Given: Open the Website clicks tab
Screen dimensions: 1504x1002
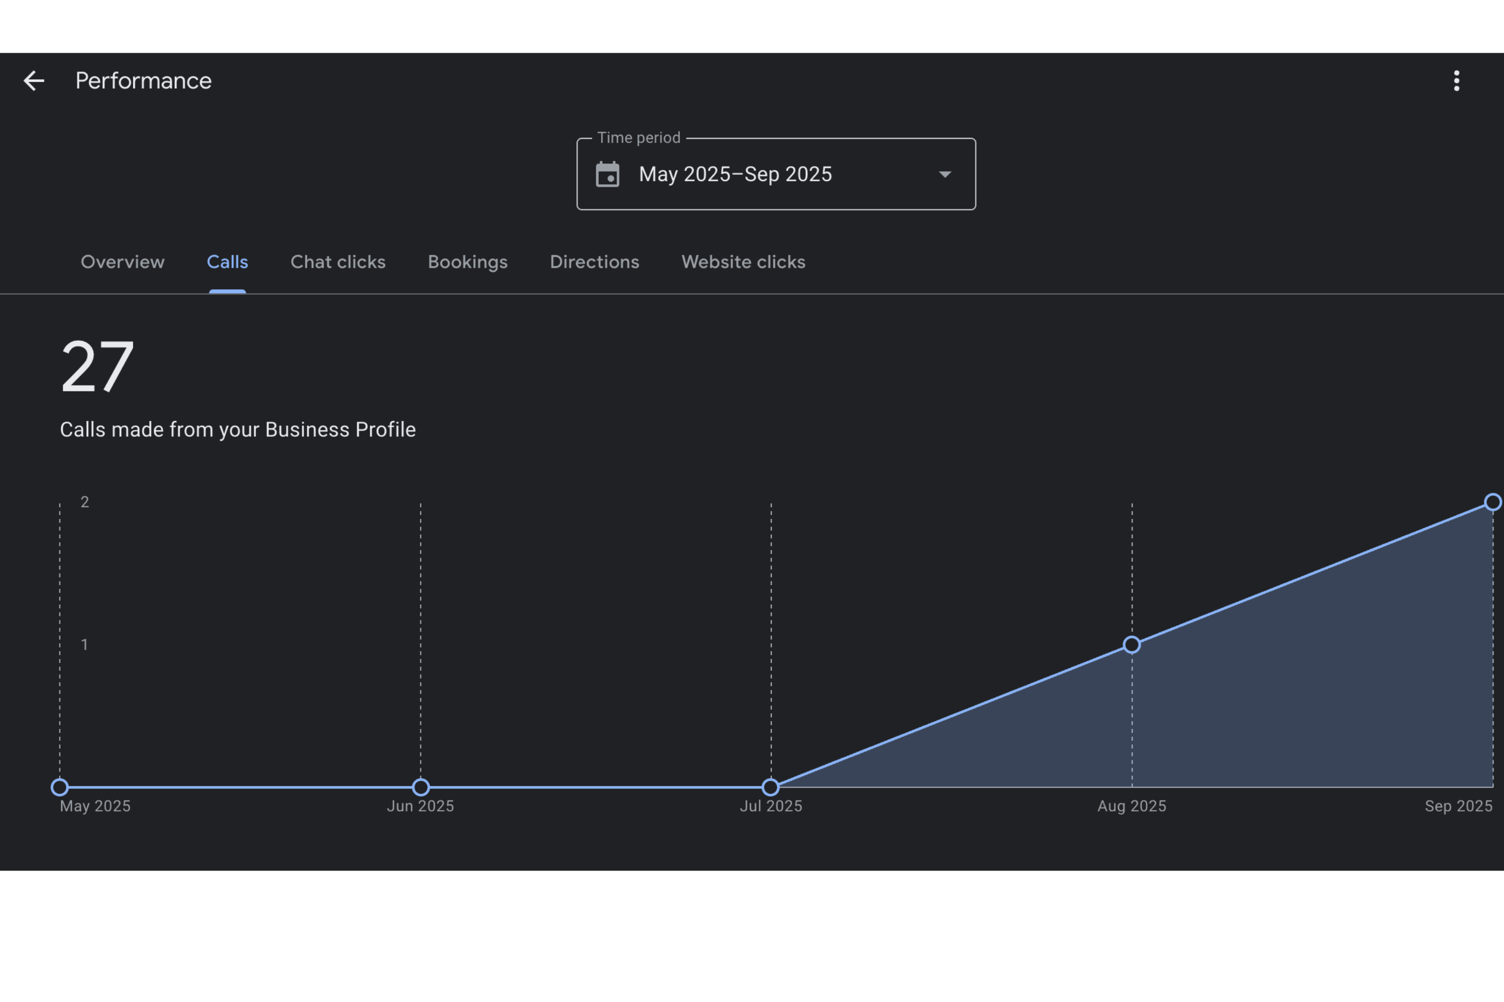Looking at the screenshot, I should [x=743, y=262].
